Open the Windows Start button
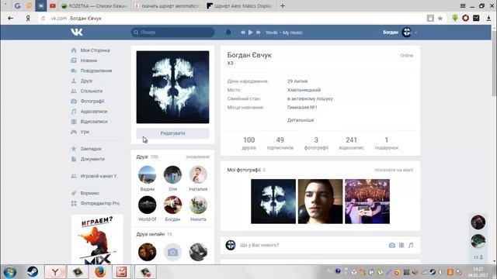Screen dimensions: 497x279 click(x=10, y=272)
